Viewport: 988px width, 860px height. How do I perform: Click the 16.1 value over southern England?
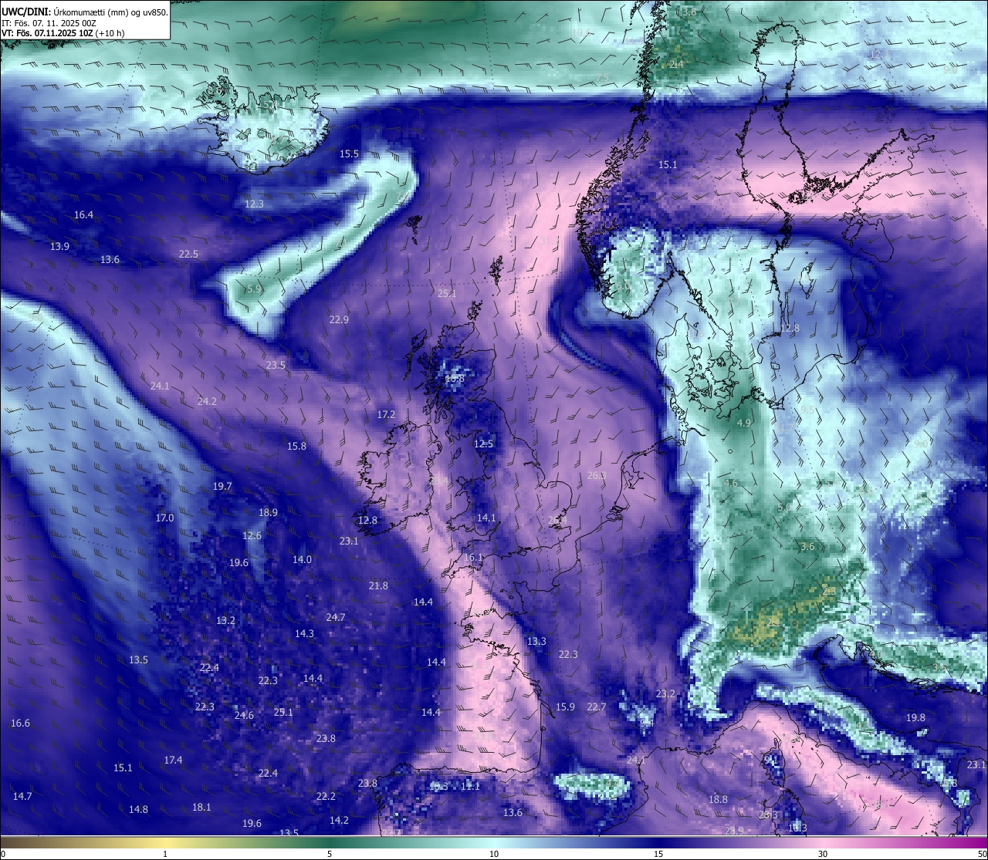coord(473,558)
